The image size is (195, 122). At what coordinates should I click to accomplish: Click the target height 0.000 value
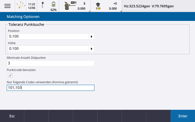pos(113,8)
